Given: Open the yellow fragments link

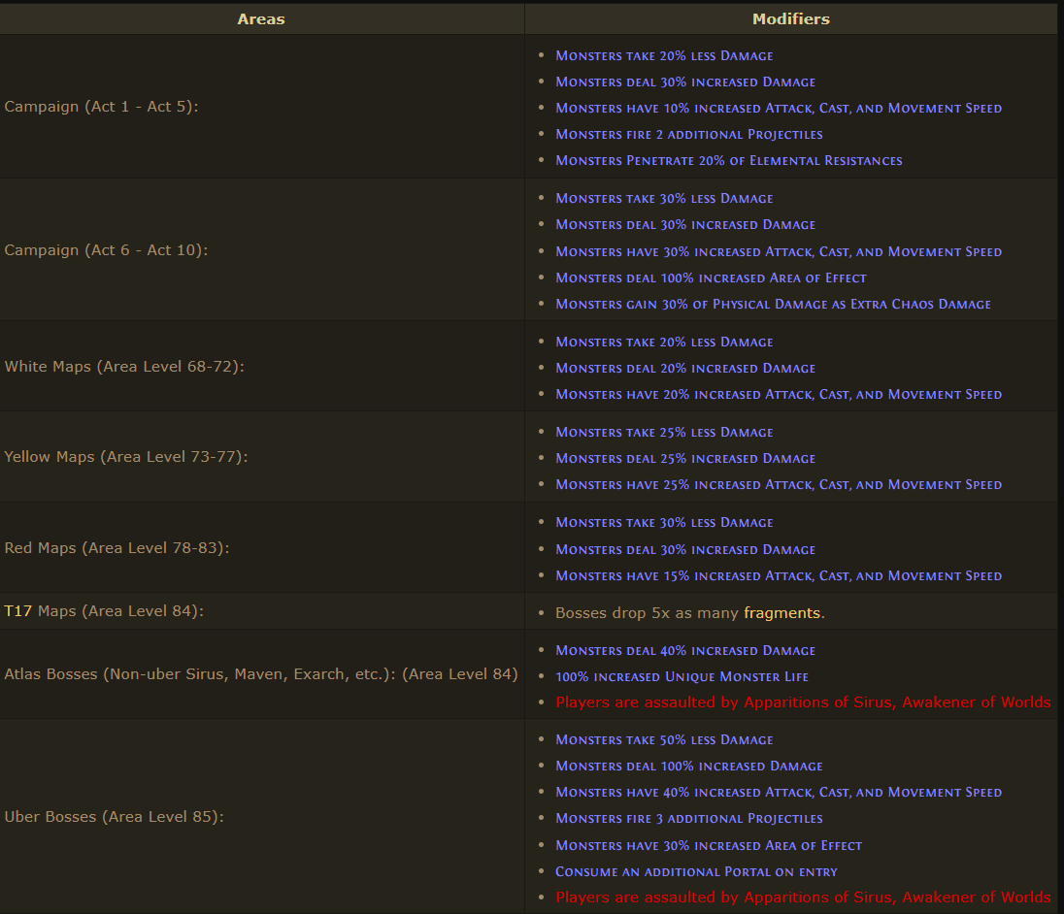Looking at the screenshot, I should [x=781, y=613].
